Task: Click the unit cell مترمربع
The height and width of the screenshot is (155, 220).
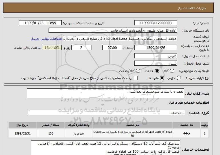Action: coord(79,133)
